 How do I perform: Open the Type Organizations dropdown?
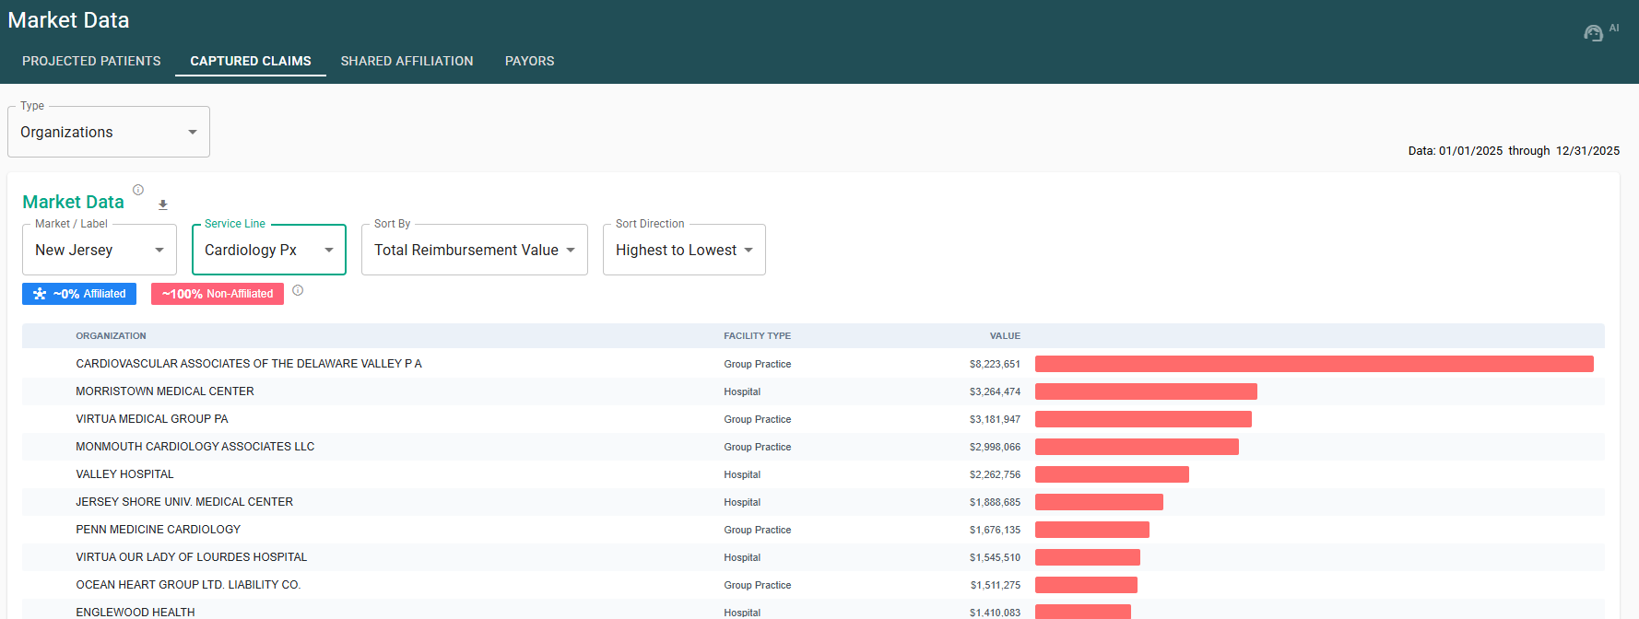point(109,132)
